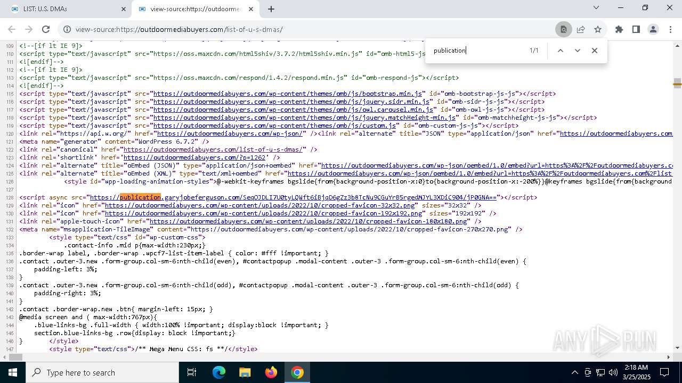682x383 pixels.
Task: Jump to next find result
Action: tap(577, 51)
